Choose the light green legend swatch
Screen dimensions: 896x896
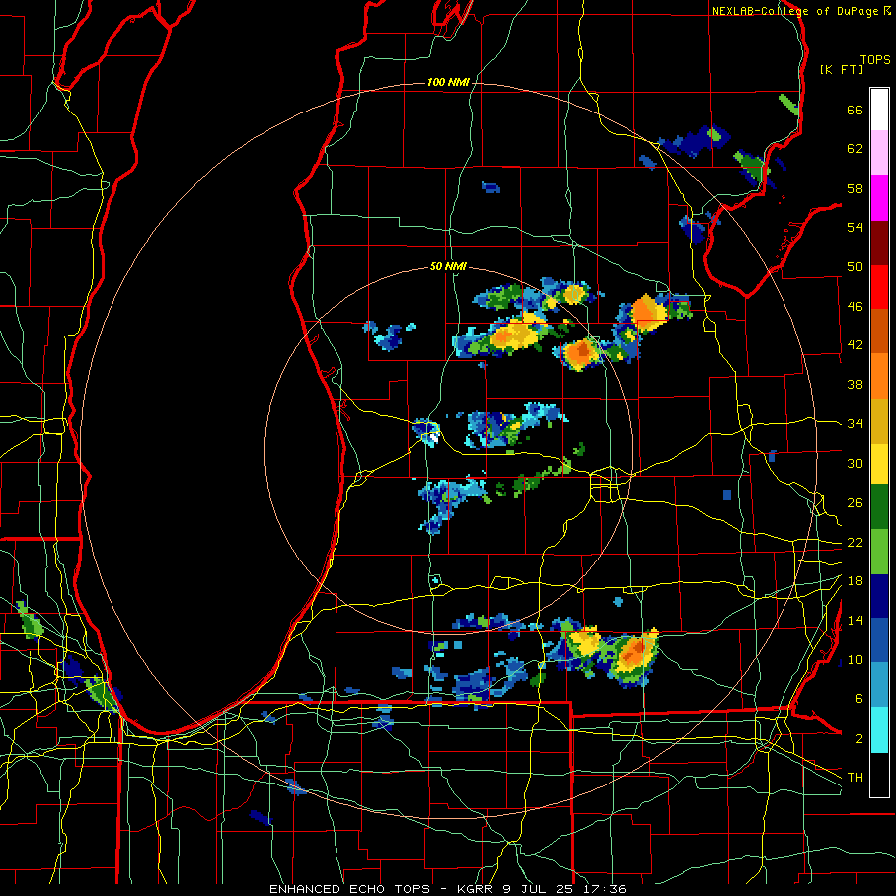[879, 552]
